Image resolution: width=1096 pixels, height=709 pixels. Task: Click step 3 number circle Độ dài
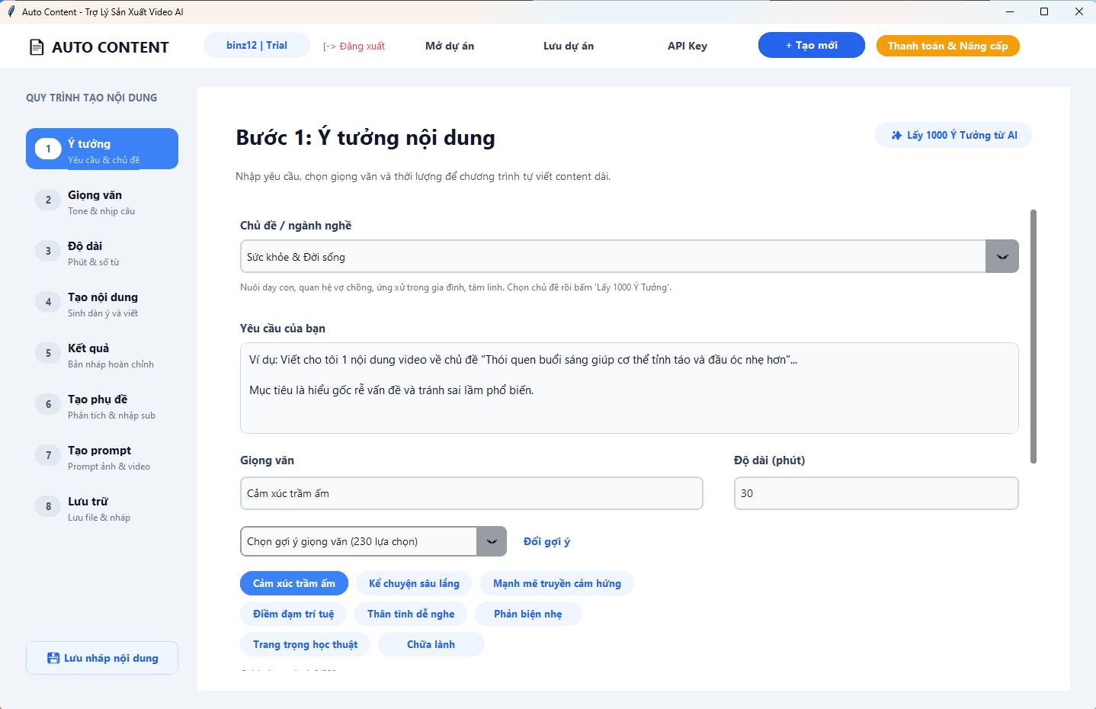coord(48,251)
